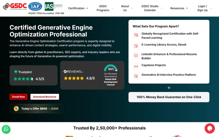
Task: Click 'LinkedIn Enhancer & Professional Resume Builder' text
Action: [169, 56]
